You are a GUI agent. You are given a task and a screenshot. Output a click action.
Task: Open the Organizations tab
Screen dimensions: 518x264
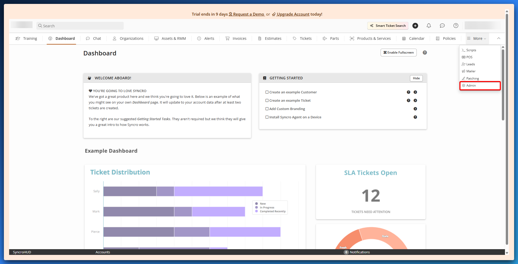(128, 38)
